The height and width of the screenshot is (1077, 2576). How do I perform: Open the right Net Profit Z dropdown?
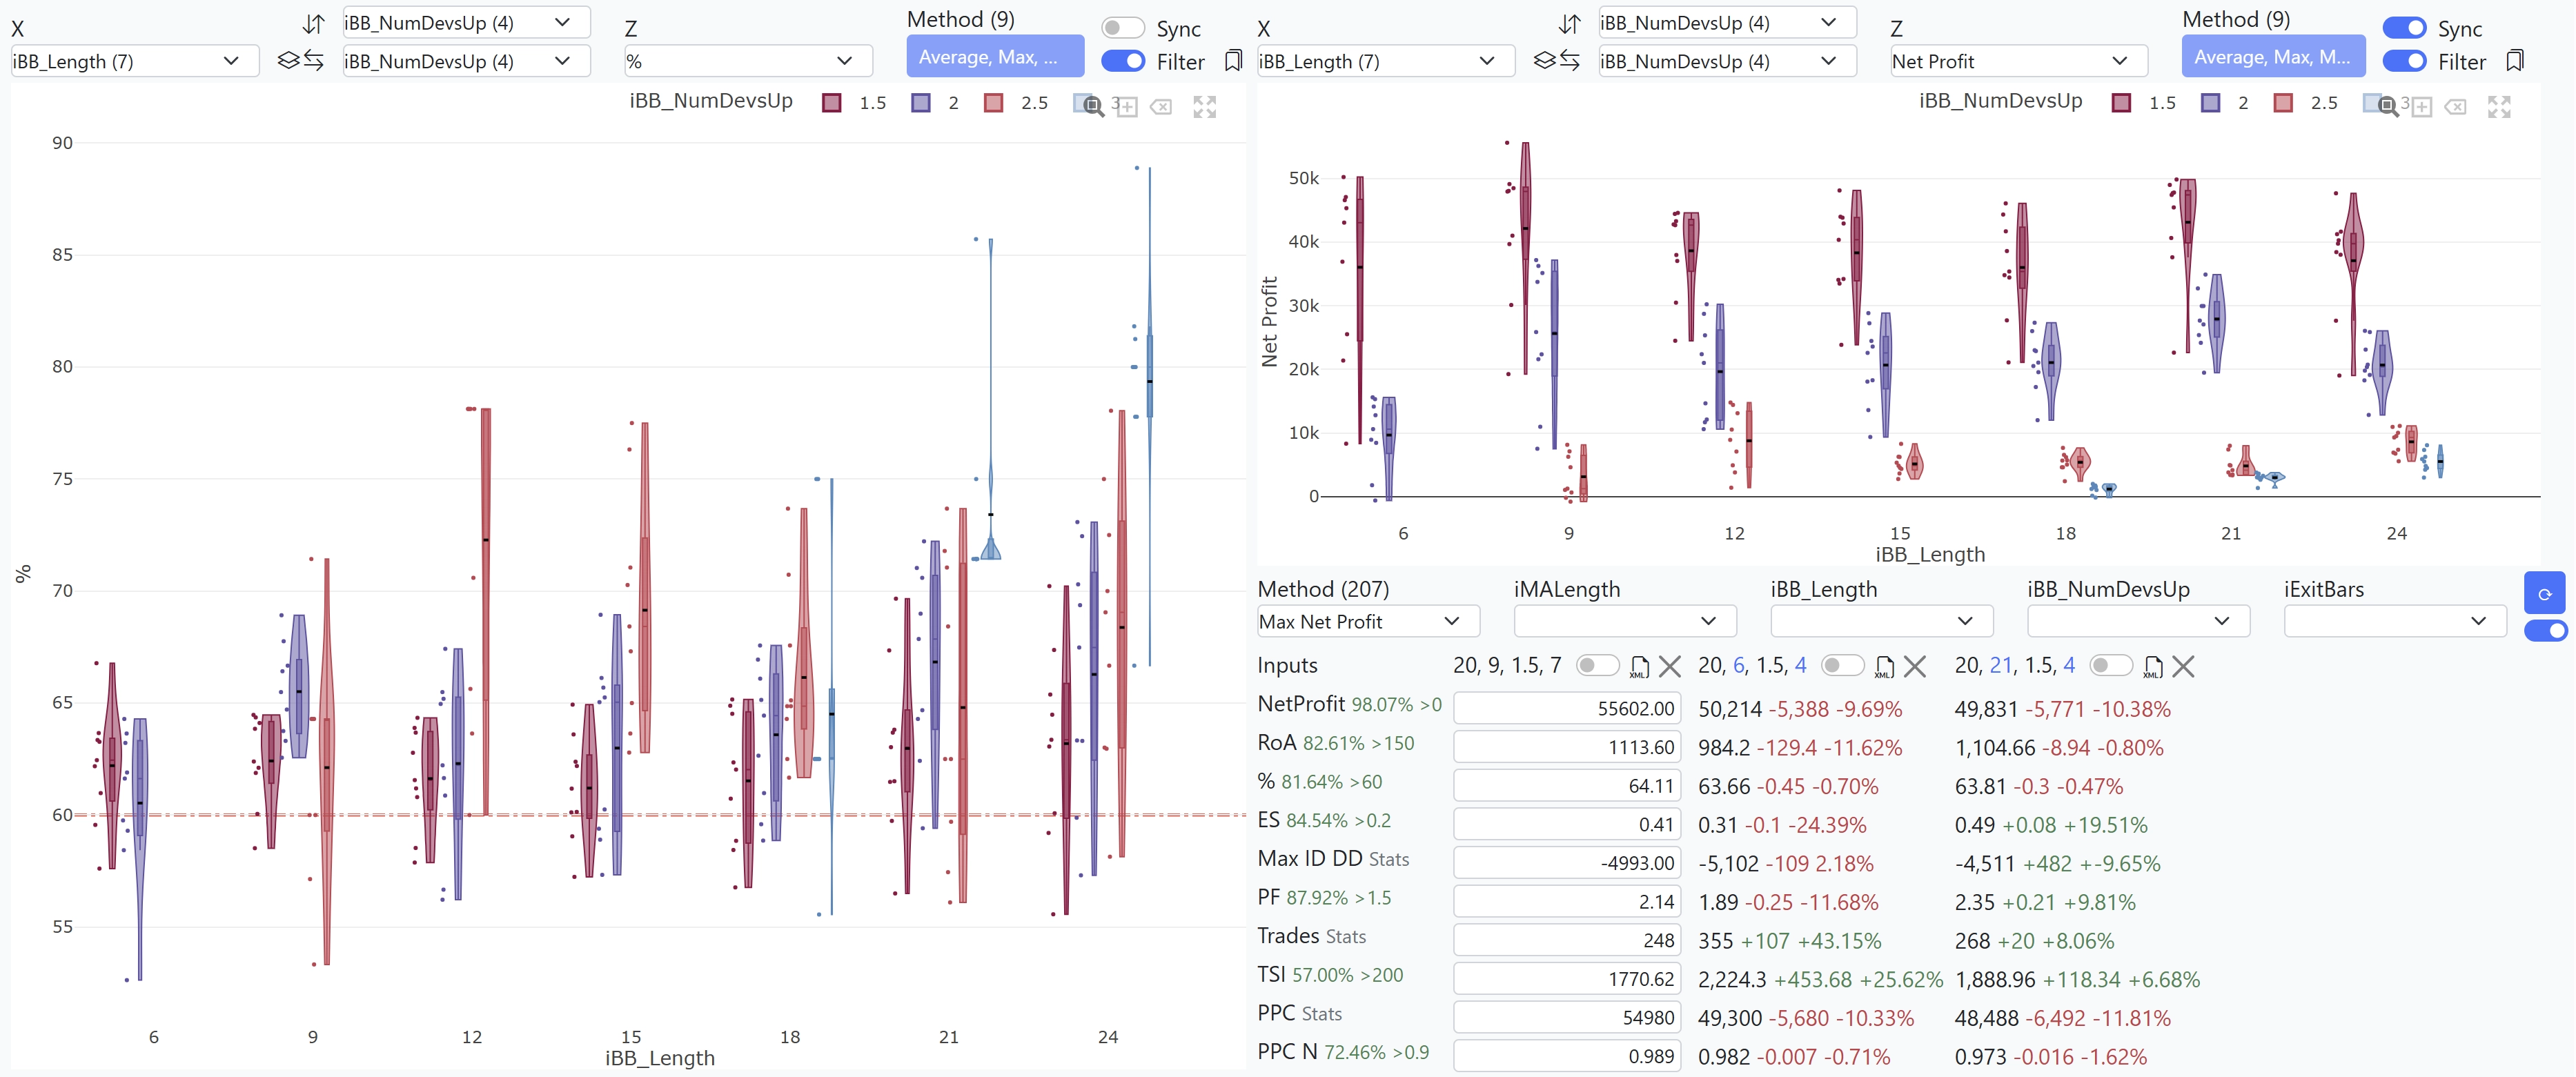[x=2019, y=61]
